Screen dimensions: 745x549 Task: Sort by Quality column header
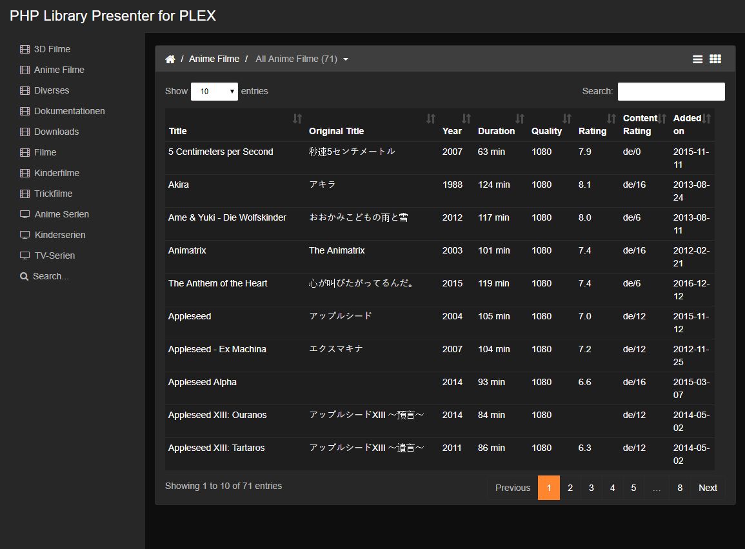547,131
